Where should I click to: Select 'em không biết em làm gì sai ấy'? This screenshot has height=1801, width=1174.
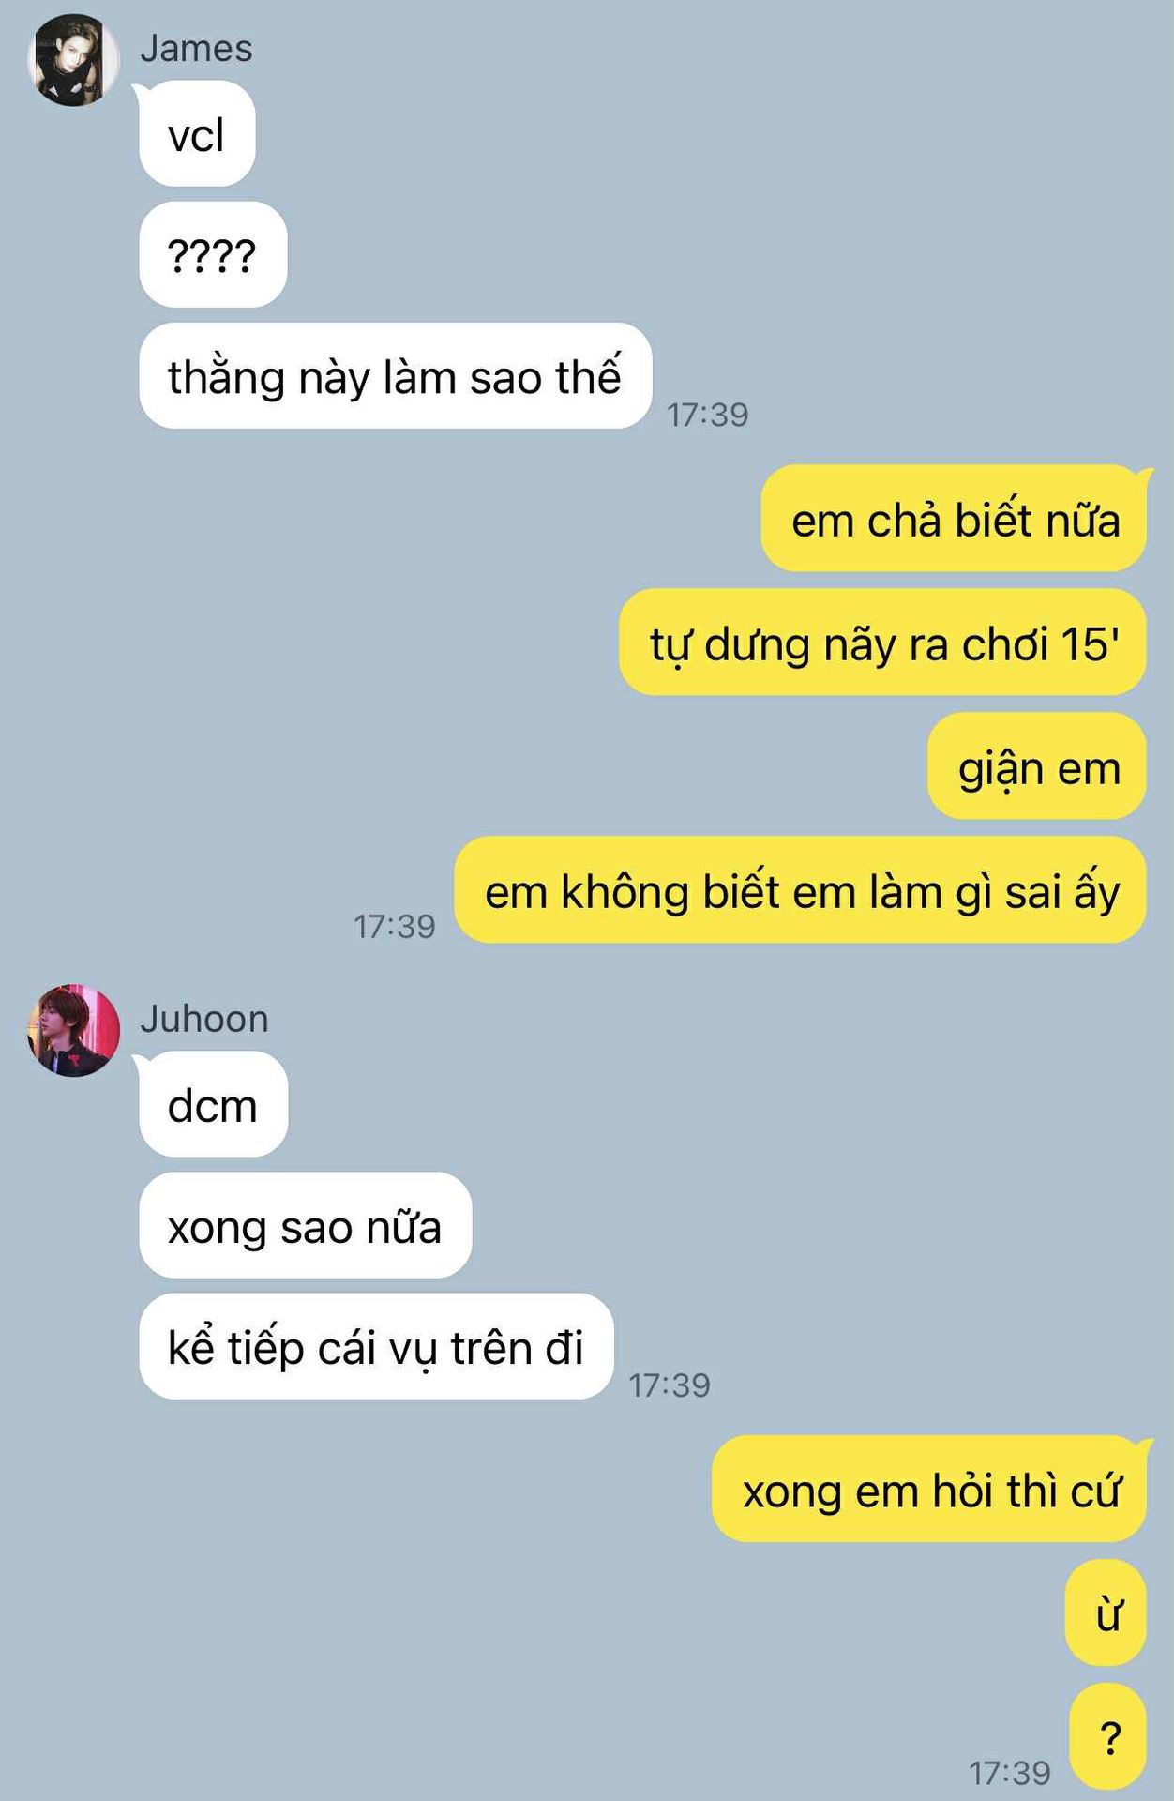[801, 890]
